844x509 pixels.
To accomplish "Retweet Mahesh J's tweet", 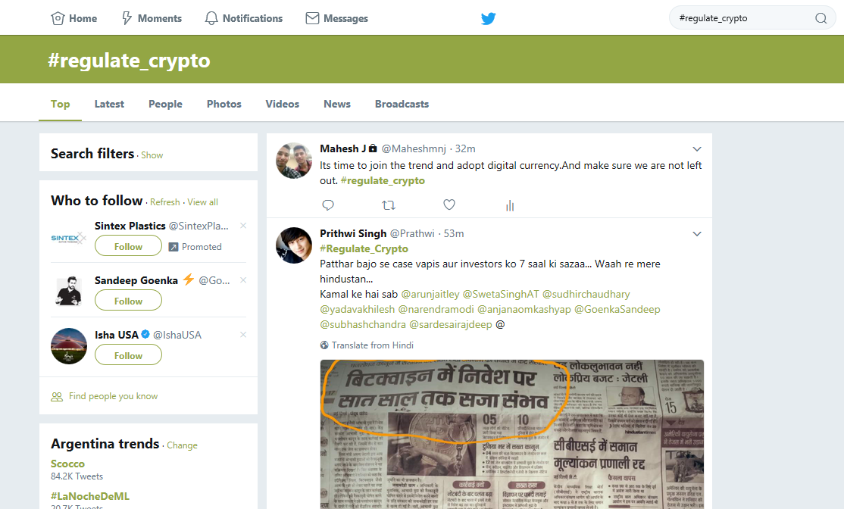I will [x=389, y=205].
